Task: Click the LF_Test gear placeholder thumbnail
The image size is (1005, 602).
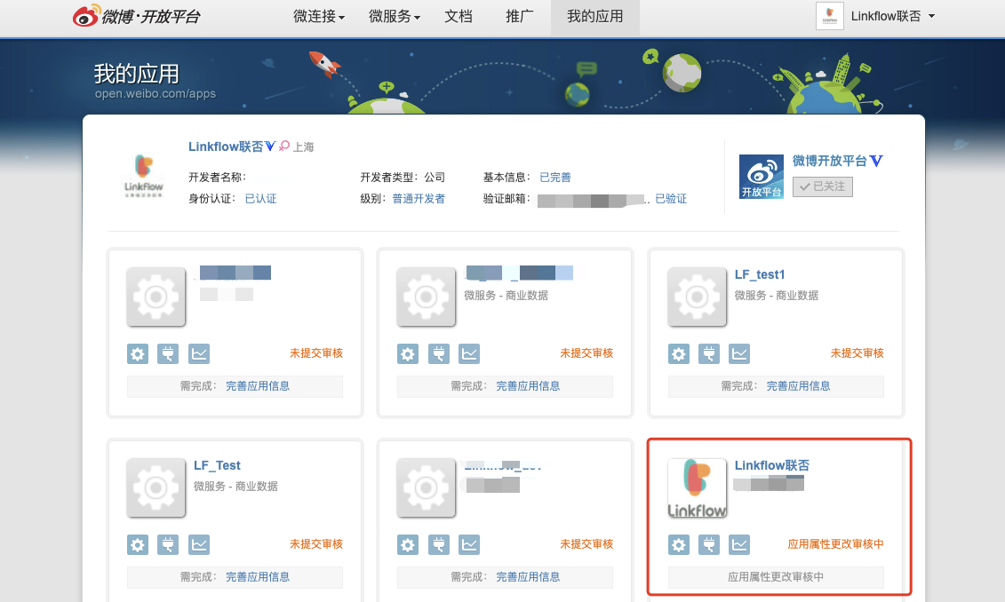Action: [x=156, y=487]
